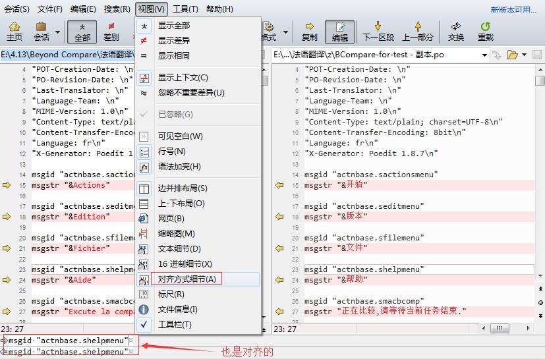Screen dimensions: 545x359
Task: Select 显示差异 in the view menu
Action: click(198, 40)
